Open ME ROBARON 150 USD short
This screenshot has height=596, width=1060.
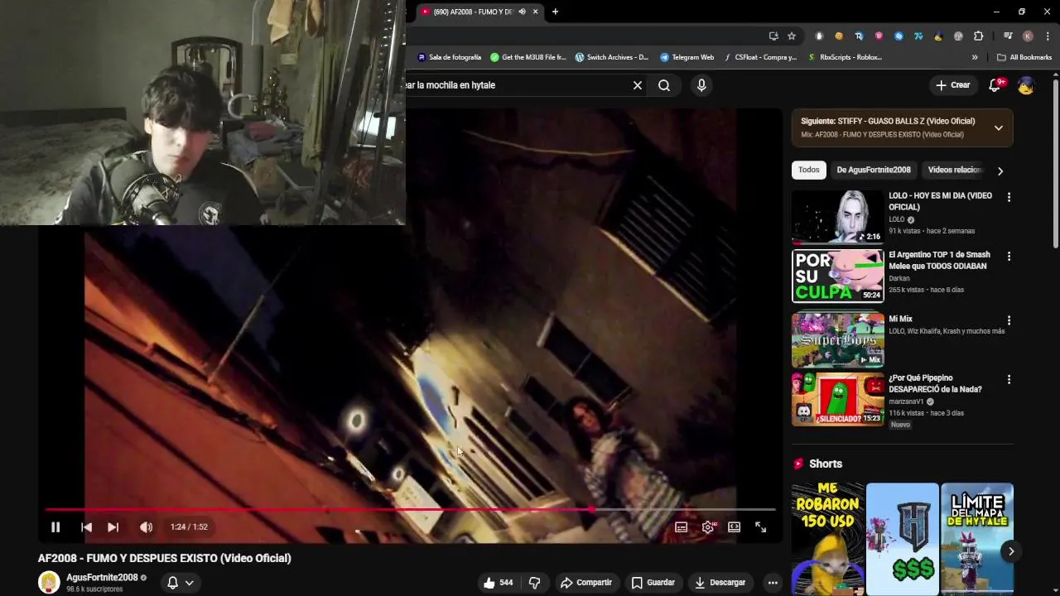tap(827, 539)
